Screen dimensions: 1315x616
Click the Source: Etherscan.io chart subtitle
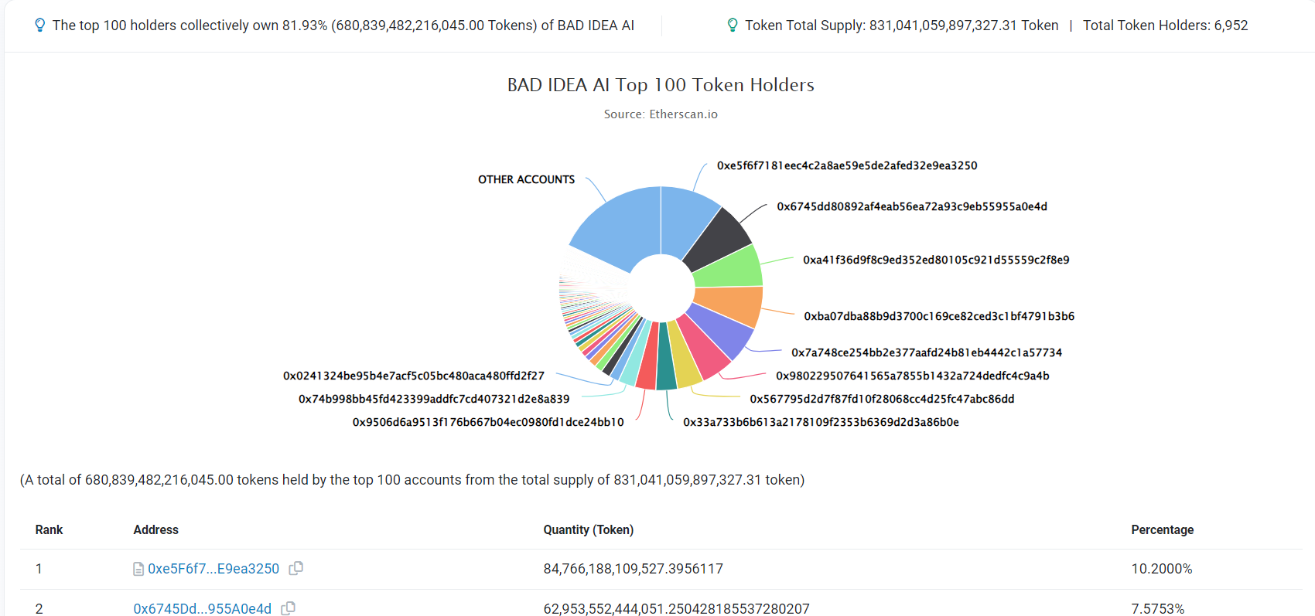[661, 114]
